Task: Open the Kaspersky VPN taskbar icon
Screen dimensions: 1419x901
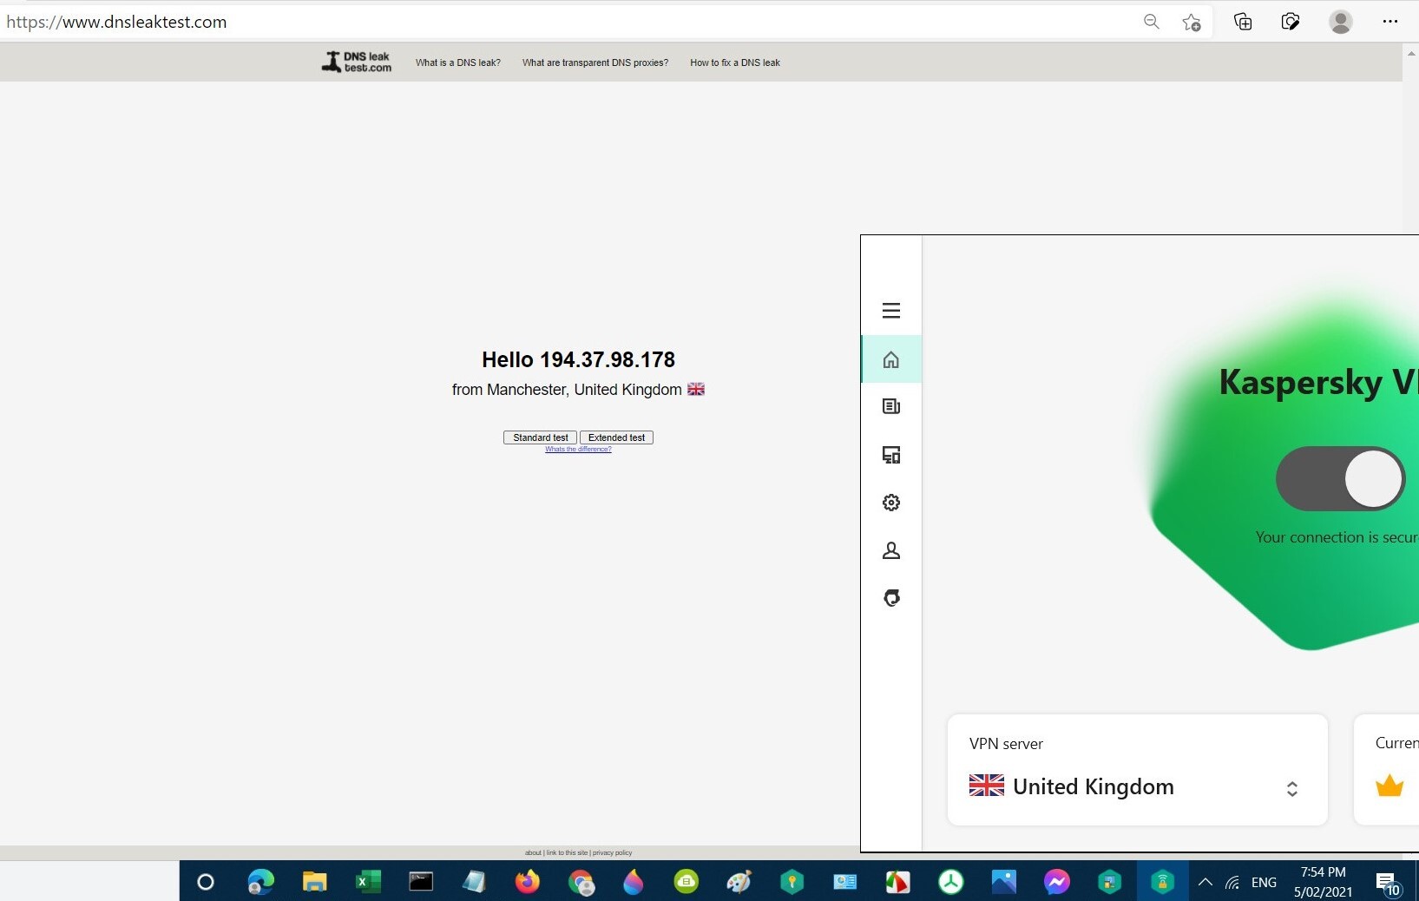Action: 1162,882
